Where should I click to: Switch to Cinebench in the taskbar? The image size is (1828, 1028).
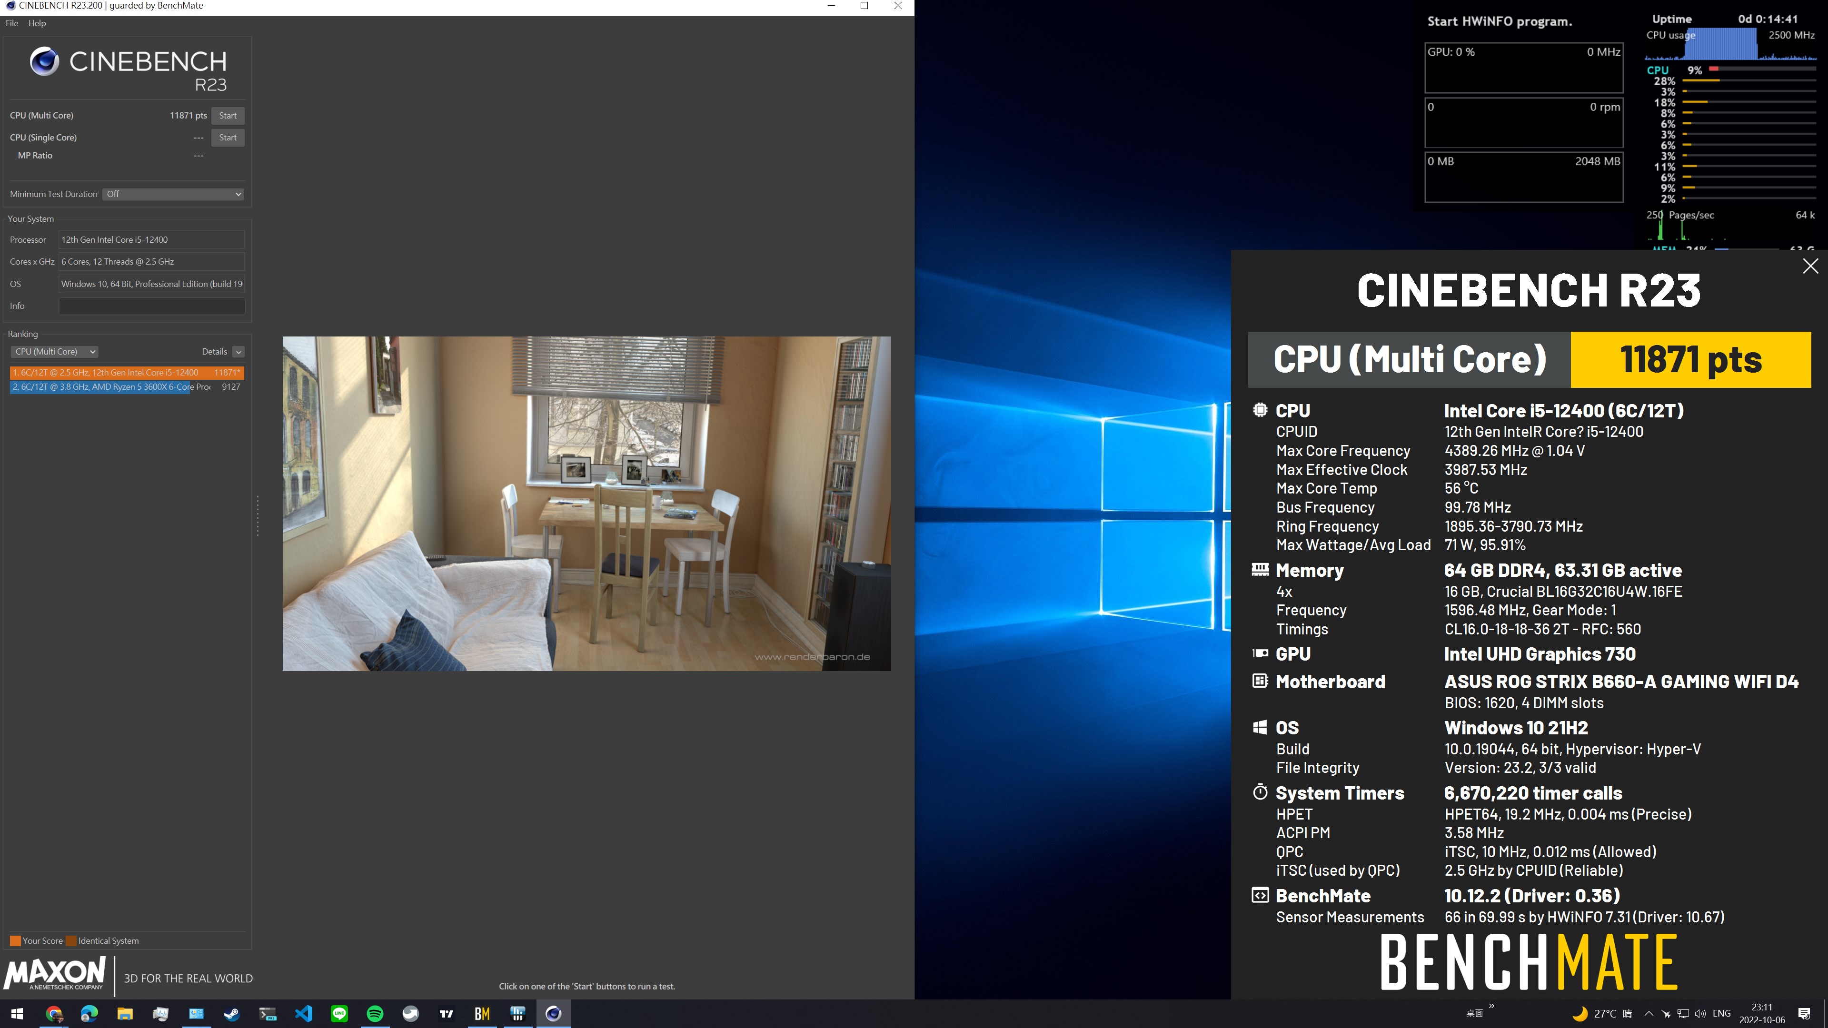(554, 1014)
